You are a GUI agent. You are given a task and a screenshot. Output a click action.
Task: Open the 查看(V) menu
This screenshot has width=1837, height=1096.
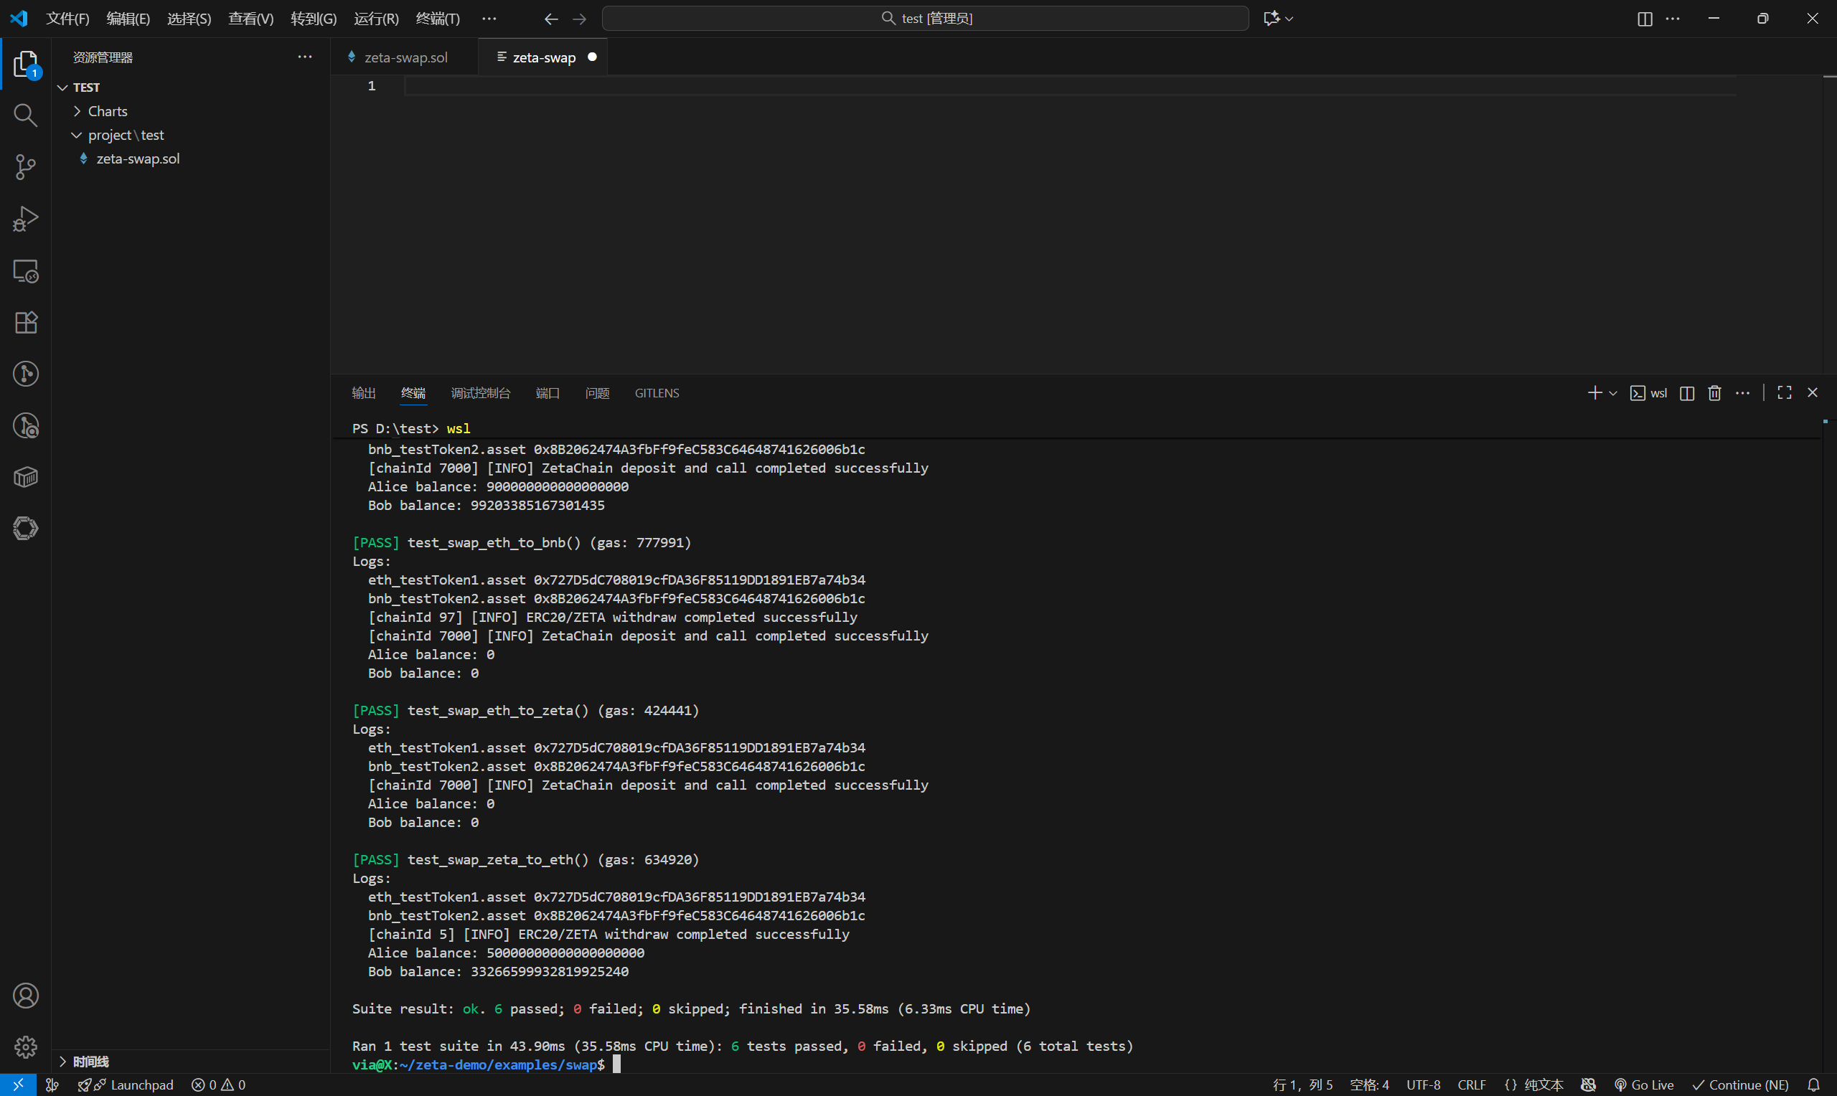[x=251, y=19]
